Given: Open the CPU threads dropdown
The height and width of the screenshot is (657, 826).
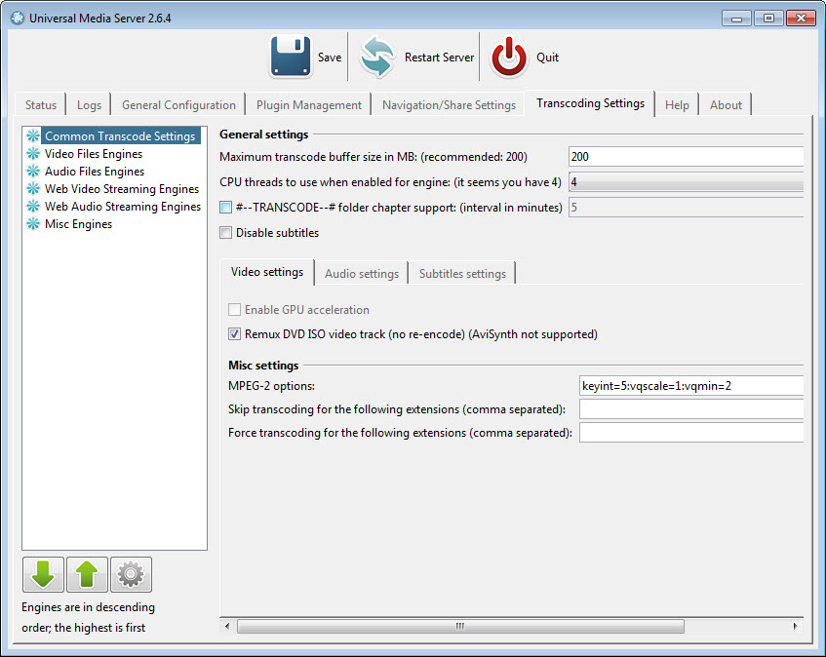Looking at the screenshot, I should pyautogui.click(x=687, y=182).
